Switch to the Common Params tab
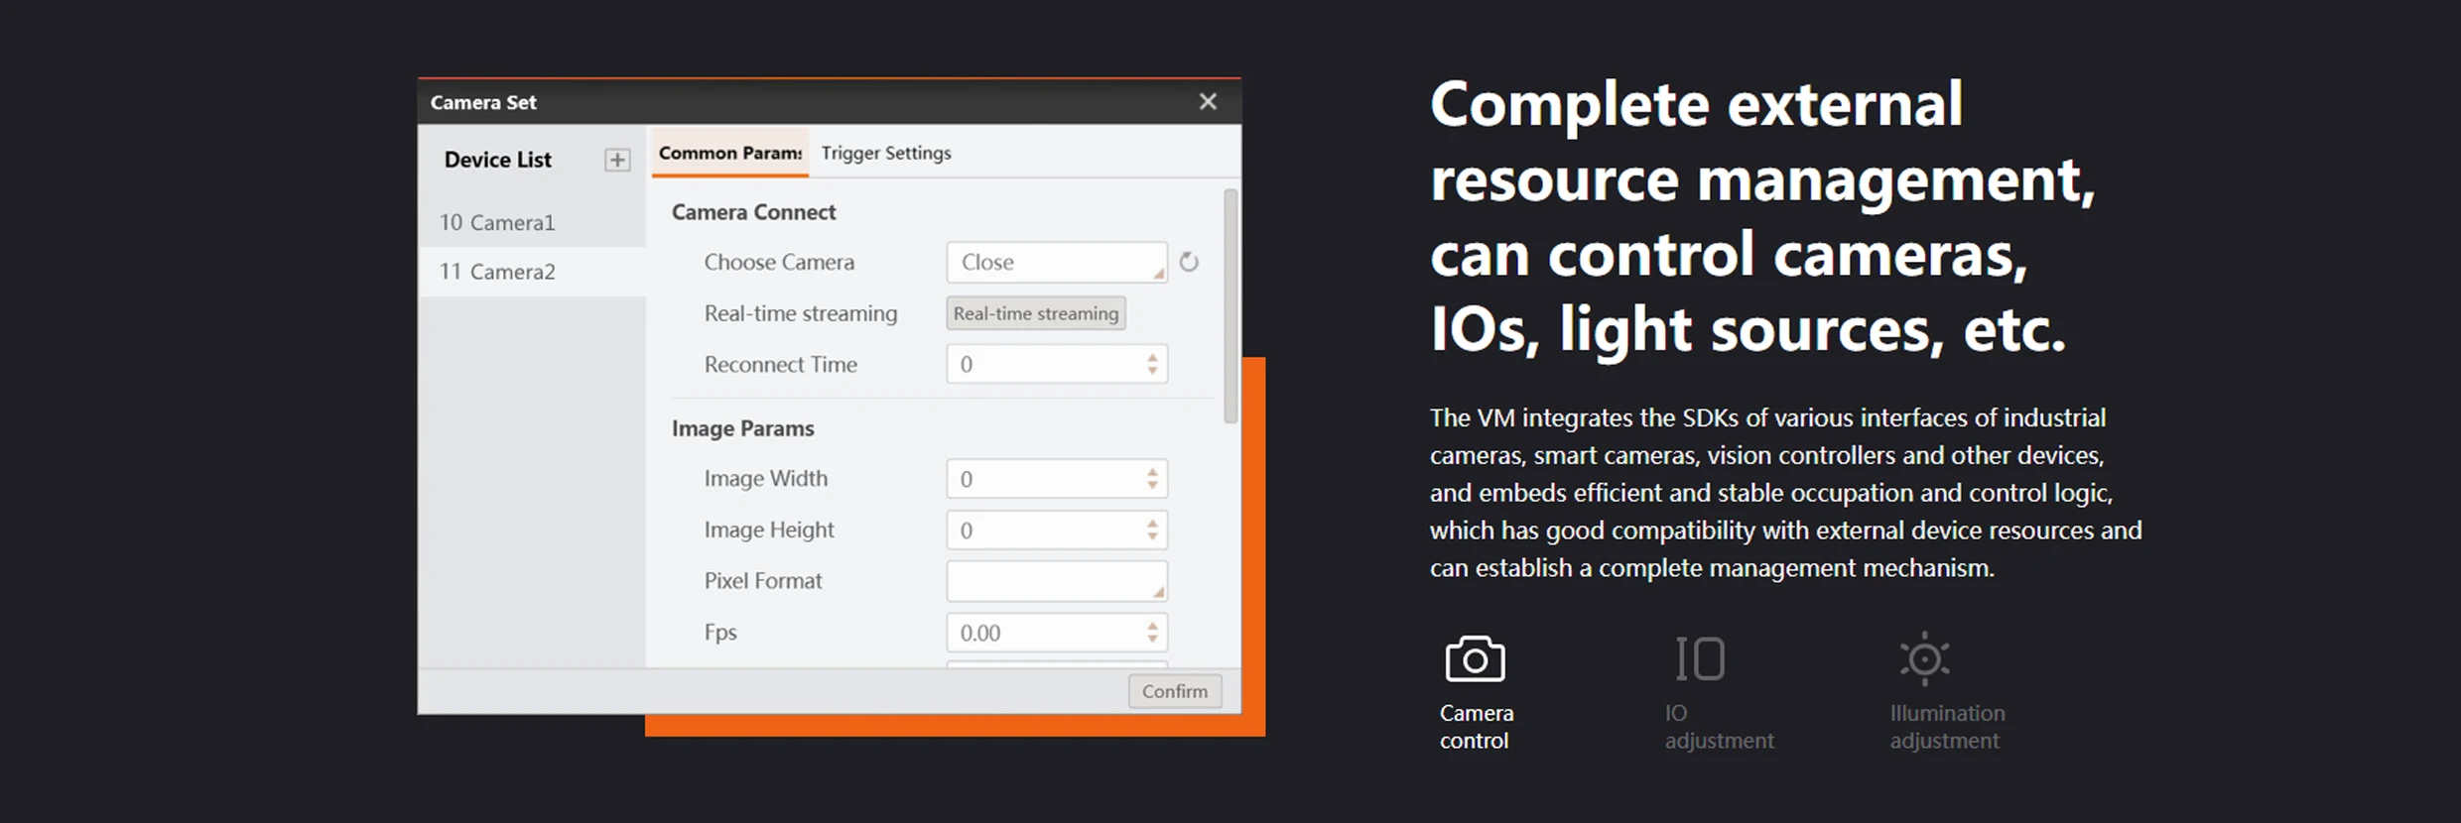 pyautogui.click(x=730, y=153)
